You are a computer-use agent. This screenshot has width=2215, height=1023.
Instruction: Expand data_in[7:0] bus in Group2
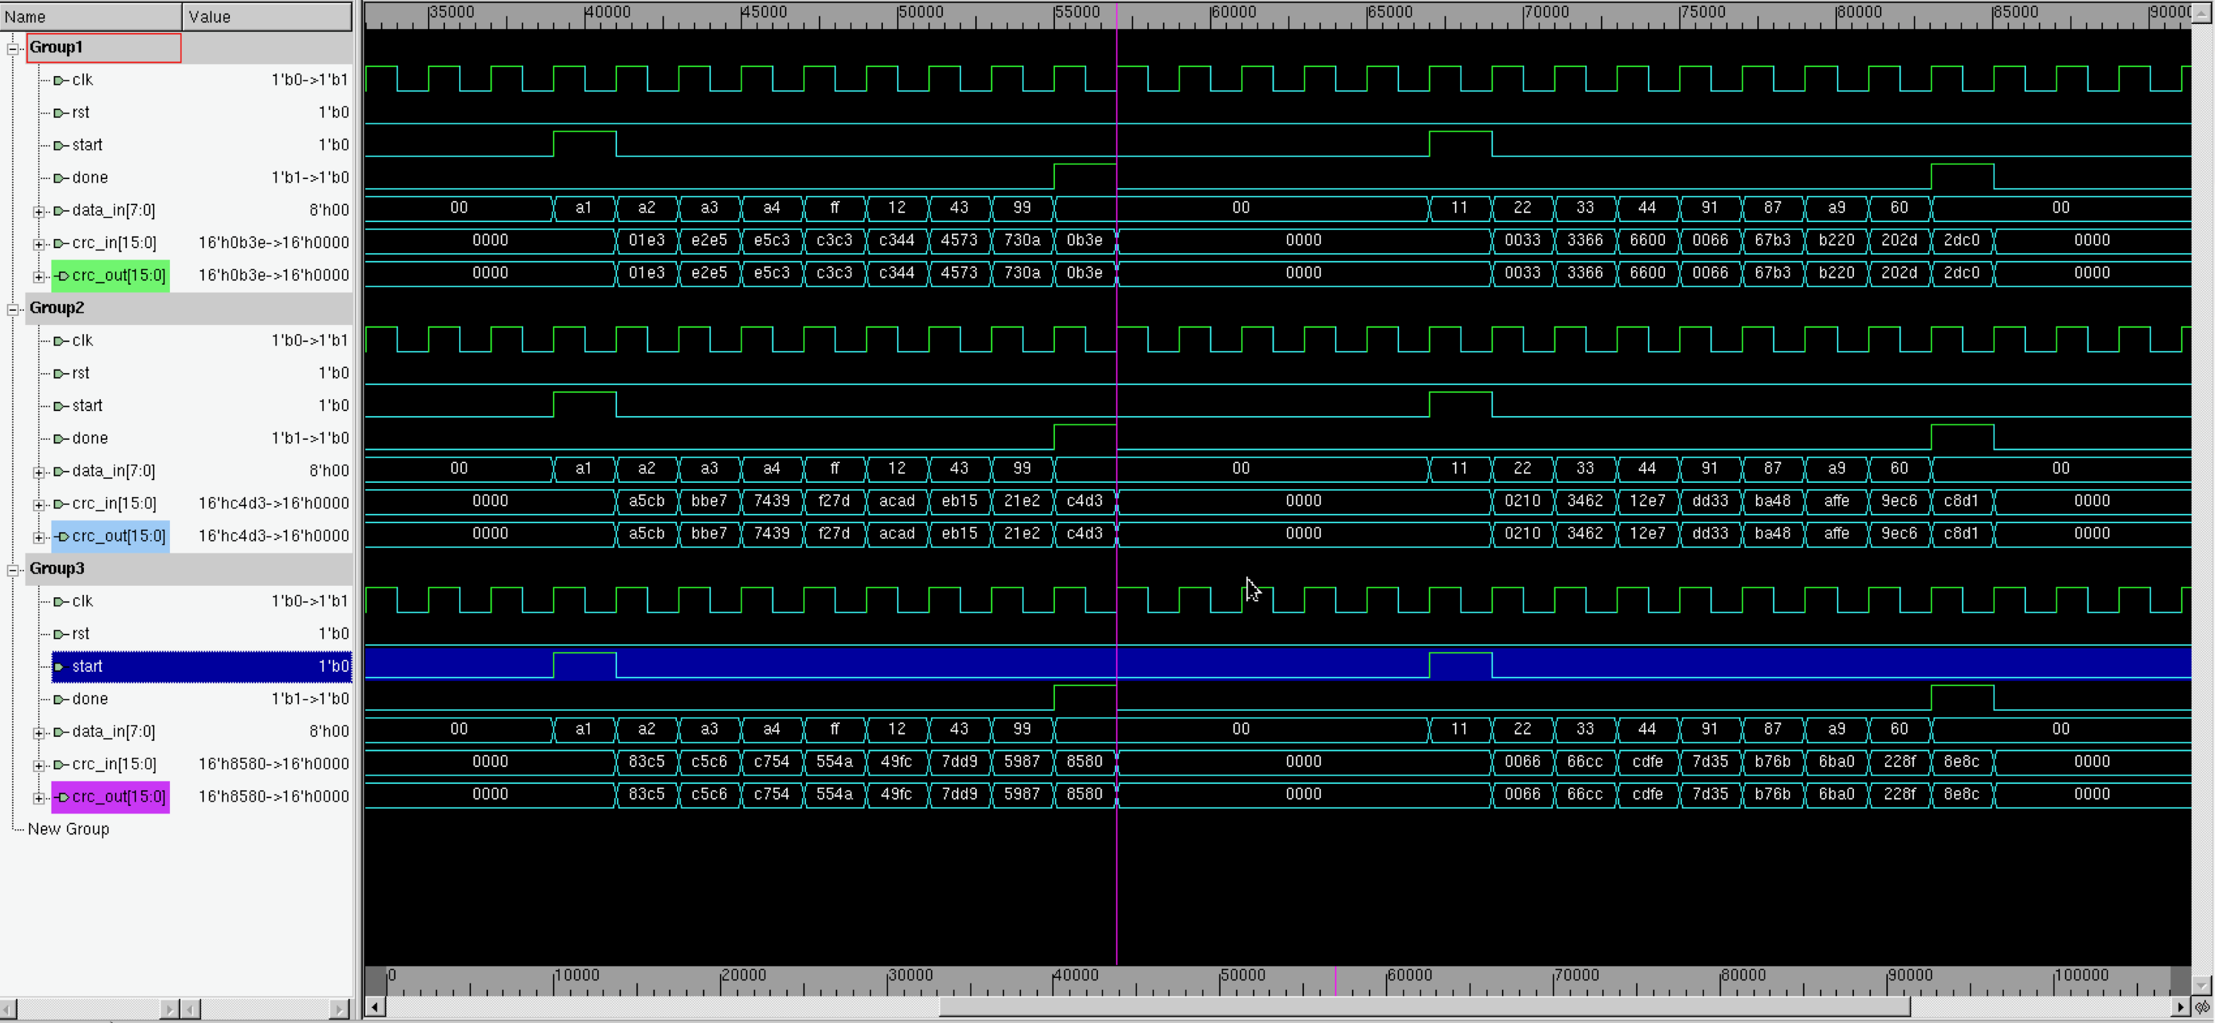click(39, 472)
